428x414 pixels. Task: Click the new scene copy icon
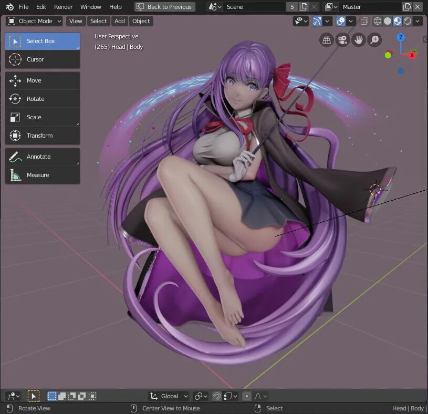pyautogui.click(x=304, y=7)
